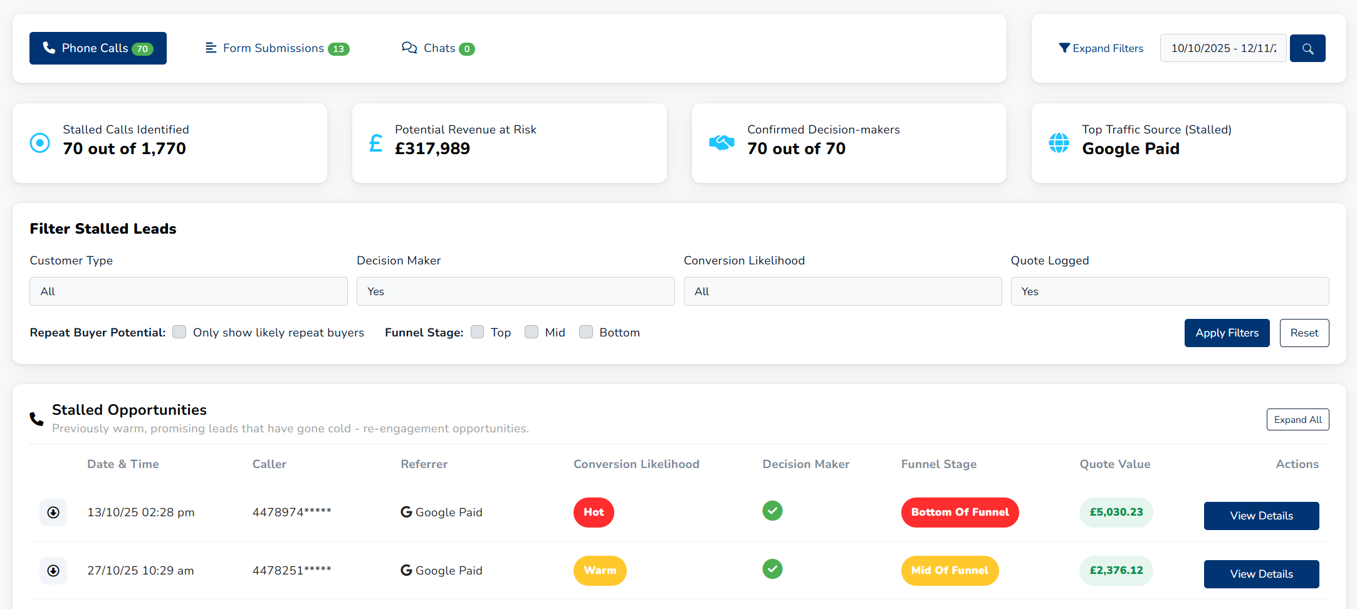Click the magnifying glass search button
1357x609 pixels.
[1307, 48]
